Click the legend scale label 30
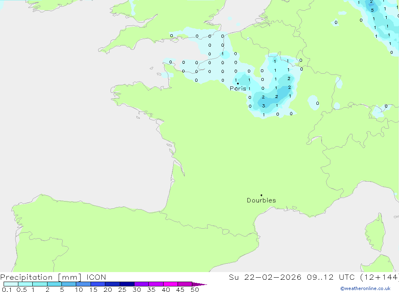Image resolution: width=399 pixels, height=292 pixels. pyautogui.click(x=137, y=290)
